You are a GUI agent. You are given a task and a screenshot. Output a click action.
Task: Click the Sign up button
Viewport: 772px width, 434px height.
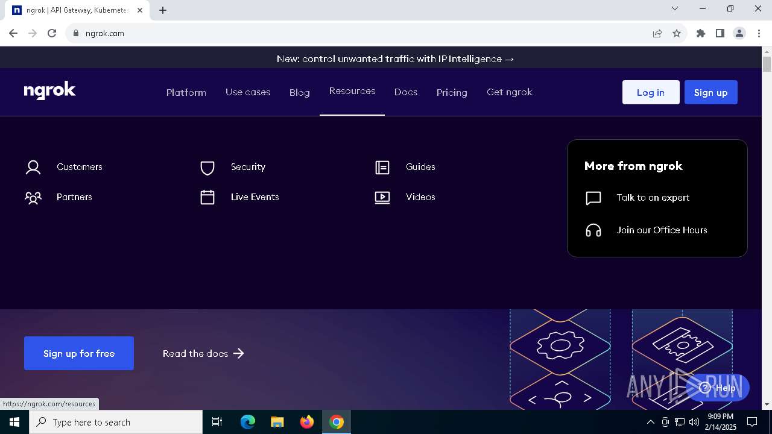click(x=711, y=92)
